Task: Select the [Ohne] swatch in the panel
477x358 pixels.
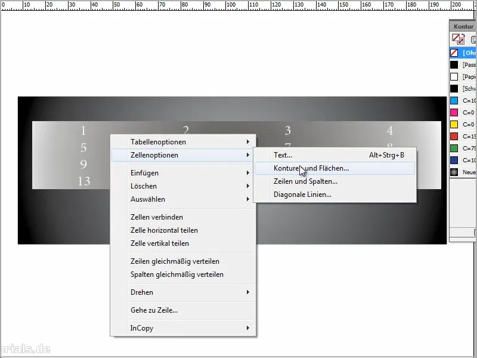Action: tap(462, 53)
